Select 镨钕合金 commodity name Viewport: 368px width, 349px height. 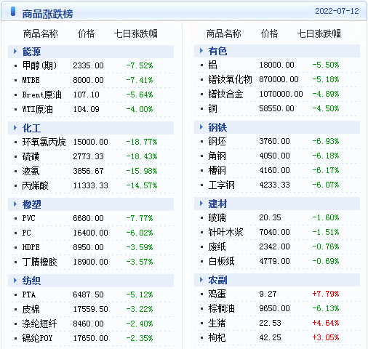(225, 94)
